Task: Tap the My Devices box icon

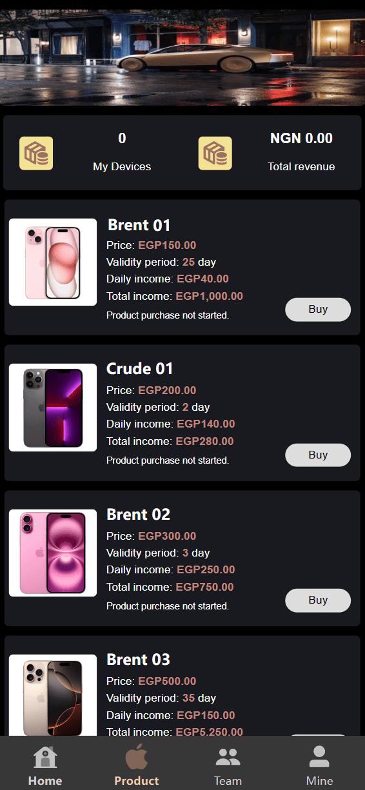Action: 36,153
